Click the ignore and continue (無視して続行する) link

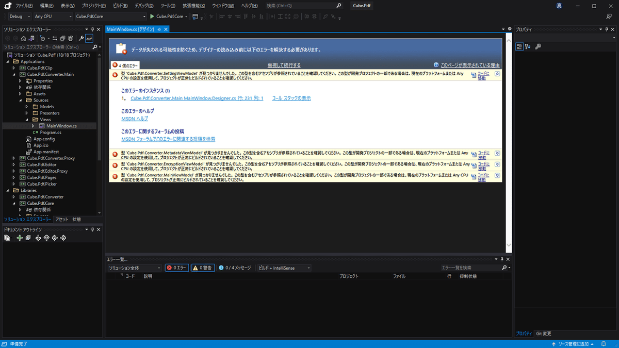coord(284,65)
